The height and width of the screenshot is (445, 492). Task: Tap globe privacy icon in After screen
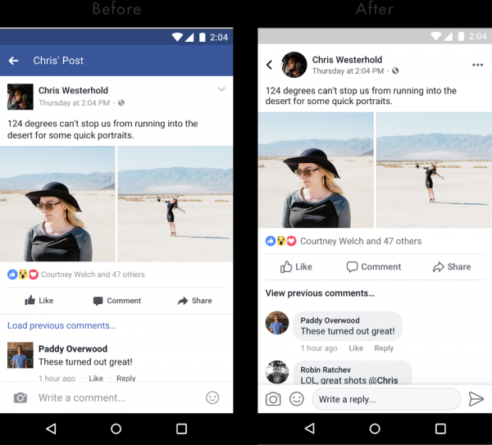click(395, 70)
